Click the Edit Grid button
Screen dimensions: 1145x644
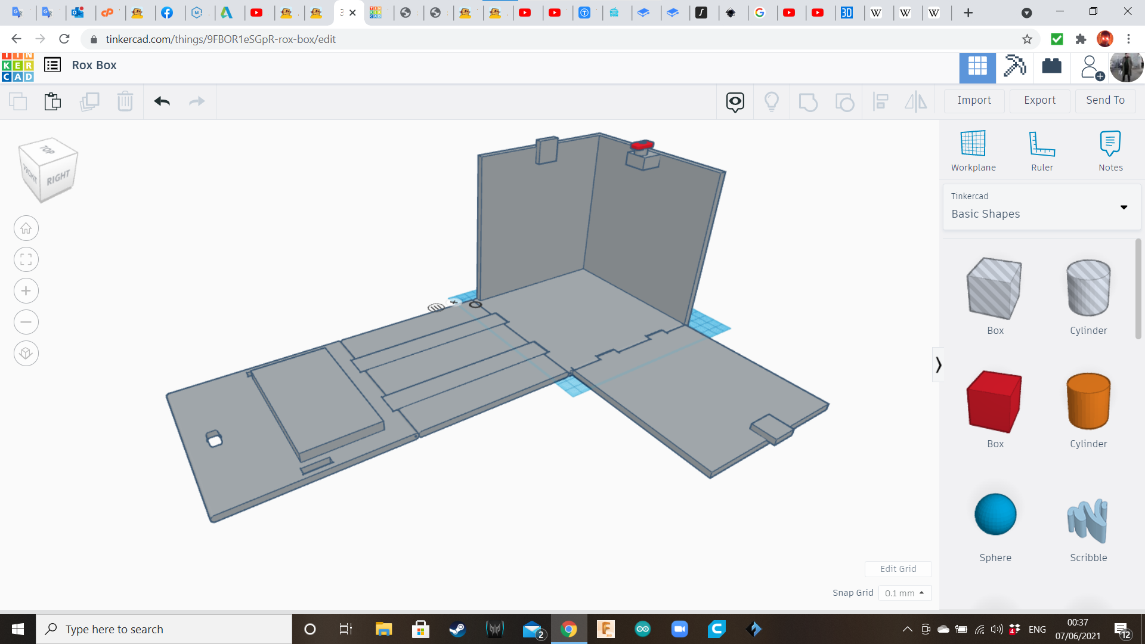click(x=898, y=569)
